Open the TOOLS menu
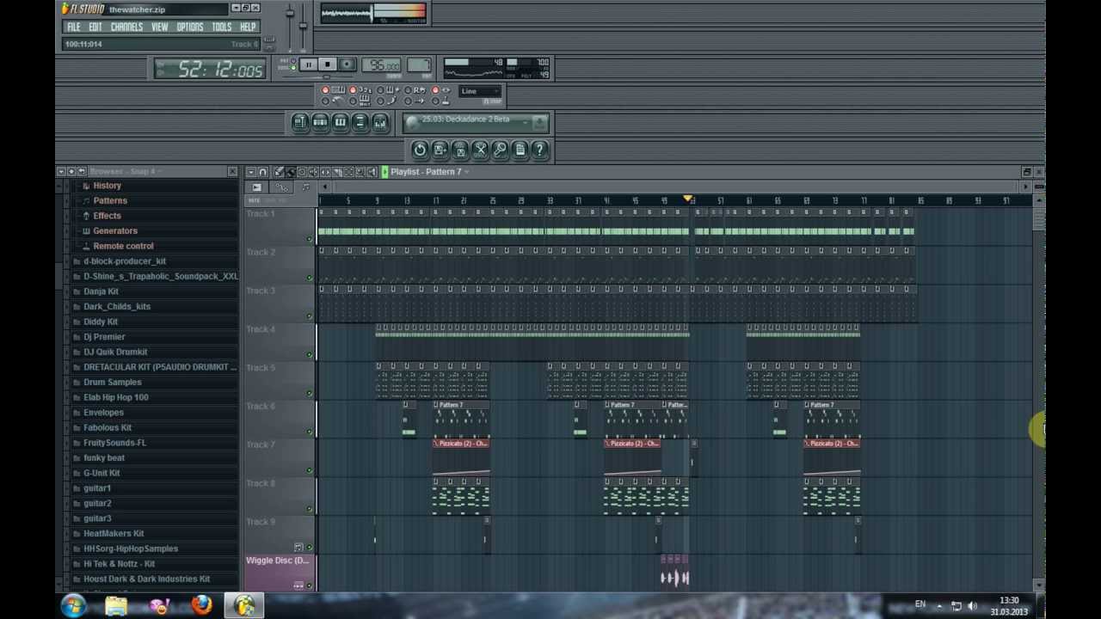This screenshot has height=619, width=1101. point(222,27)
